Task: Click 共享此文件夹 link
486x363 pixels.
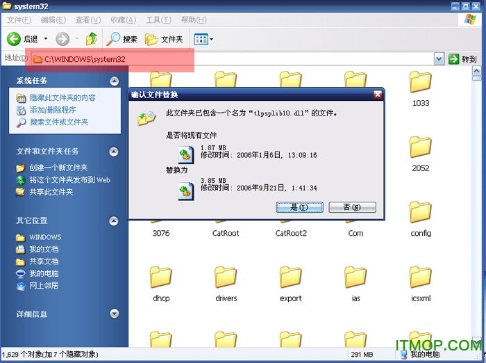Action: click(51, 192)
